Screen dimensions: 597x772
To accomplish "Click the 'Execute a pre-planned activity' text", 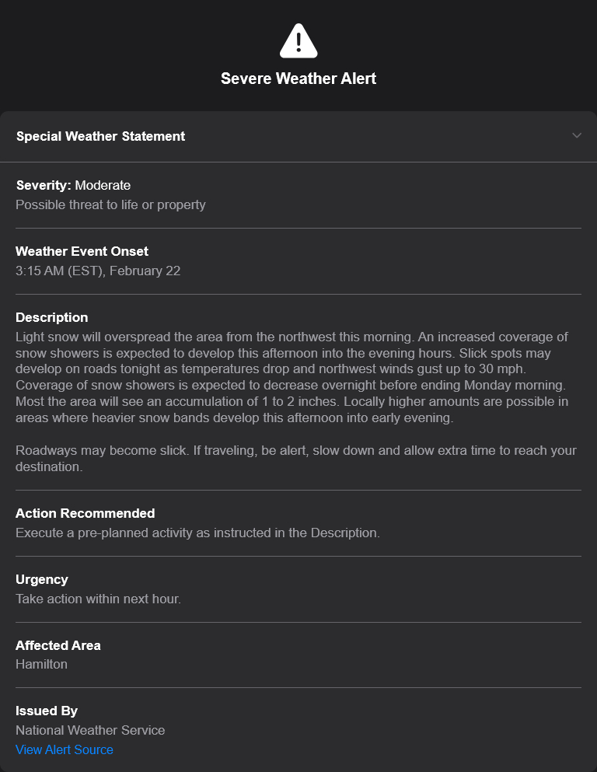I will click(x=197, y=533).
